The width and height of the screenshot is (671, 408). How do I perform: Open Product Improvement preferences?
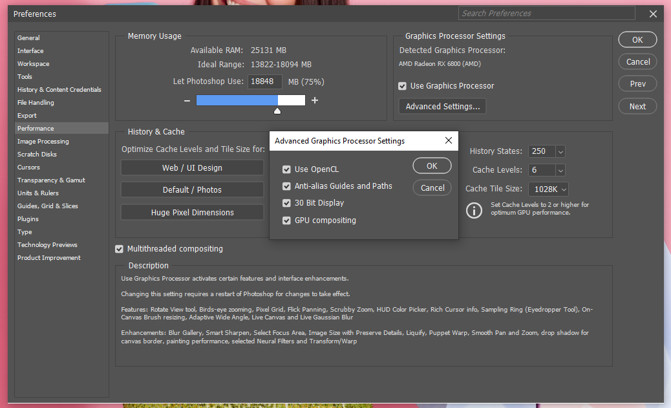tap(61, 257)
